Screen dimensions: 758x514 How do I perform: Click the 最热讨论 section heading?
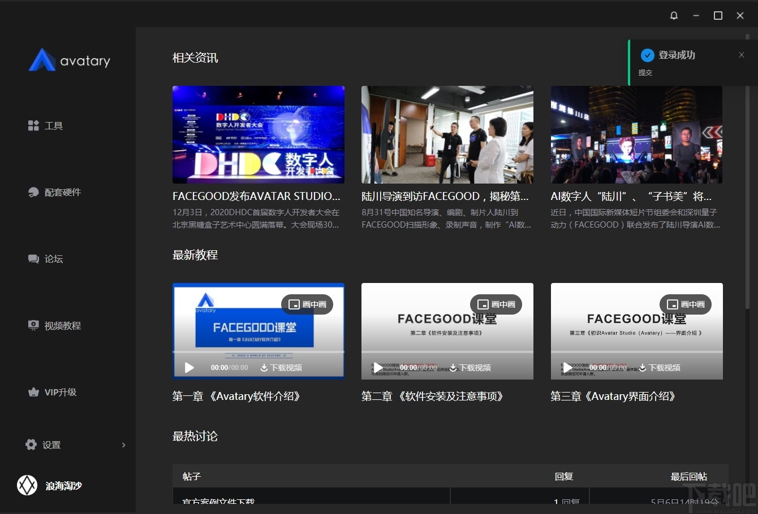pos(195,436)
